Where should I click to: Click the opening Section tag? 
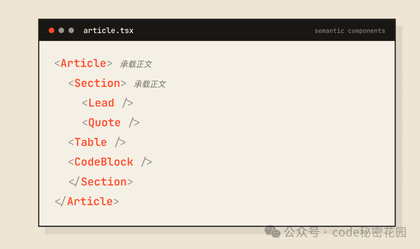(x=97, y=83)
